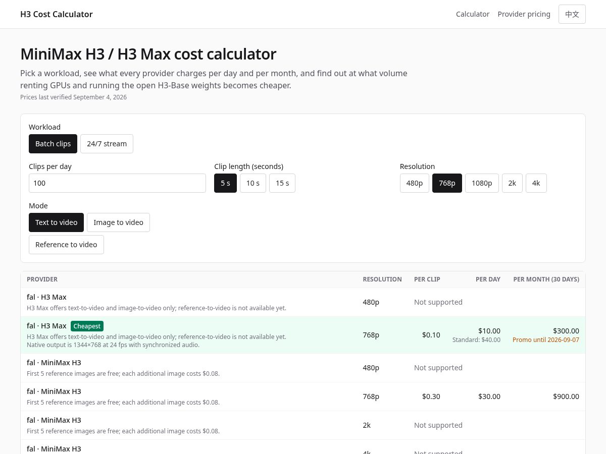Click the Prices last verified September 4, 2026 text
This screenshot has height=454, width=606.
pos(73,97)
